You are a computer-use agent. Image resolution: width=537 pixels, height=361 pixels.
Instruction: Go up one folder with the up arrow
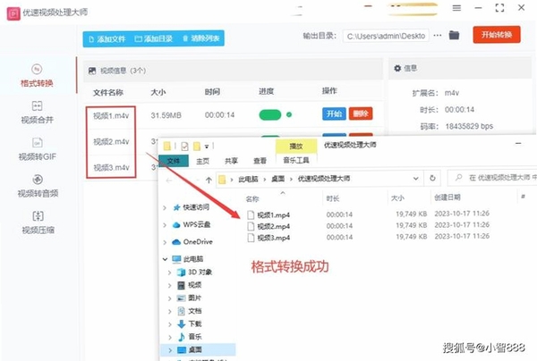pyautogui.click(x=209, y=180)
